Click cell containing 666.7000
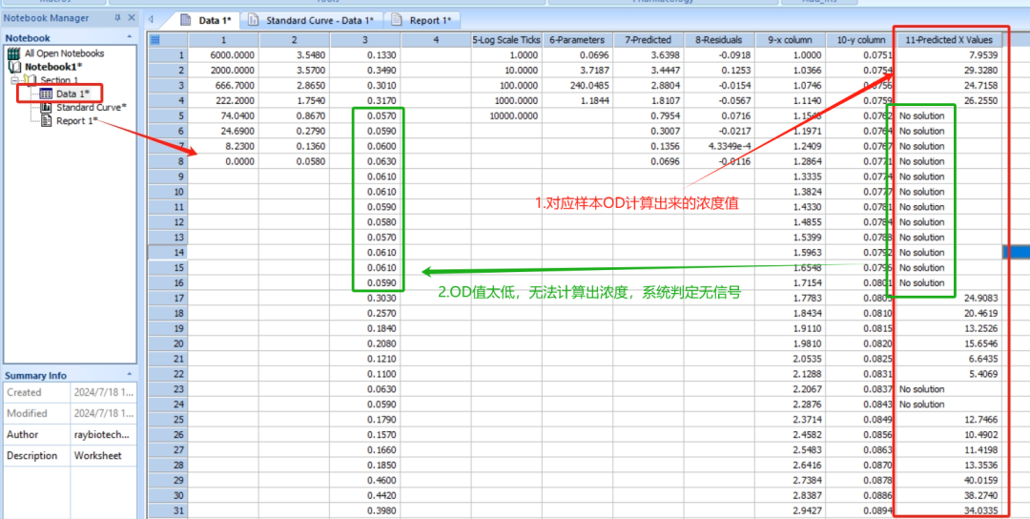The width and height of the screenshot is (1030, 519). tap(223, 86)
